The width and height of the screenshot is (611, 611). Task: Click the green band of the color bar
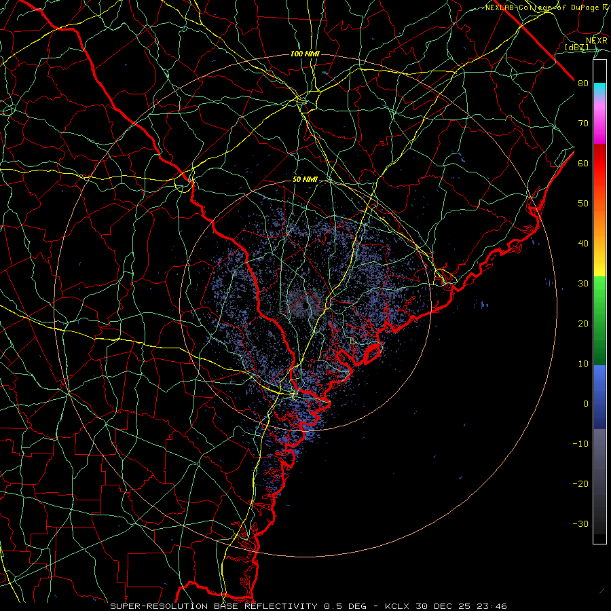pos(599,320)
